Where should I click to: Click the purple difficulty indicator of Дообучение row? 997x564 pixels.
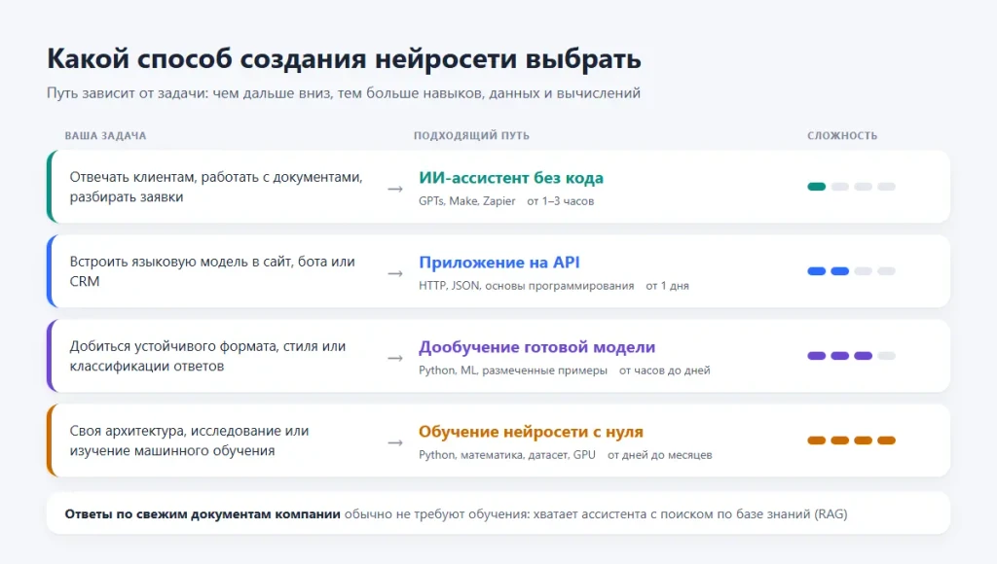(x=851, y=356)
